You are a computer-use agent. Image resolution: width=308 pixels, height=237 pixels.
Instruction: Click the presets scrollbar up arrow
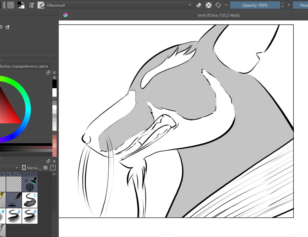coord(54,174)
